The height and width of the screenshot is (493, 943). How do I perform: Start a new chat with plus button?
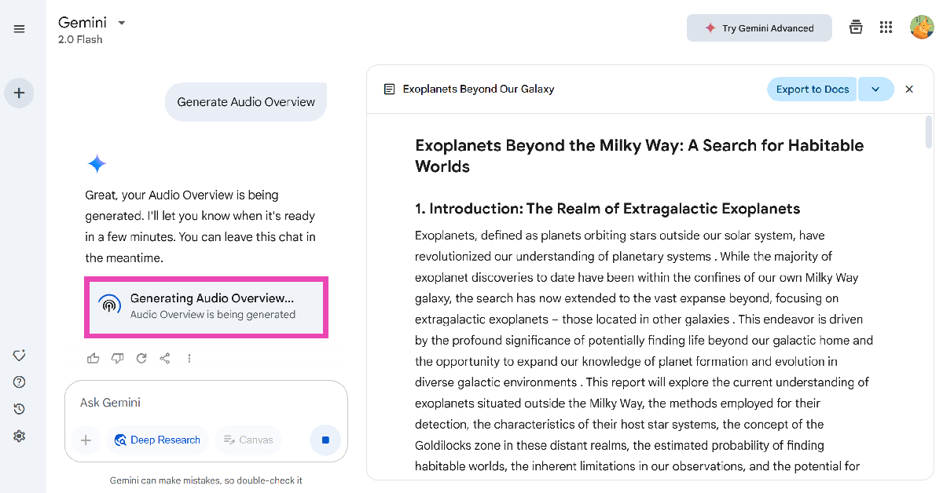(20, 93)
